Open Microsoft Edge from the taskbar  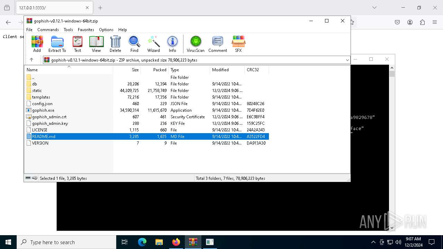pos(142,242)
